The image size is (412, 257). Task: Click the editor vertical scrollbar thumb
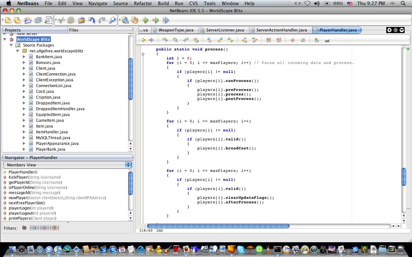[x=404, y=177]
